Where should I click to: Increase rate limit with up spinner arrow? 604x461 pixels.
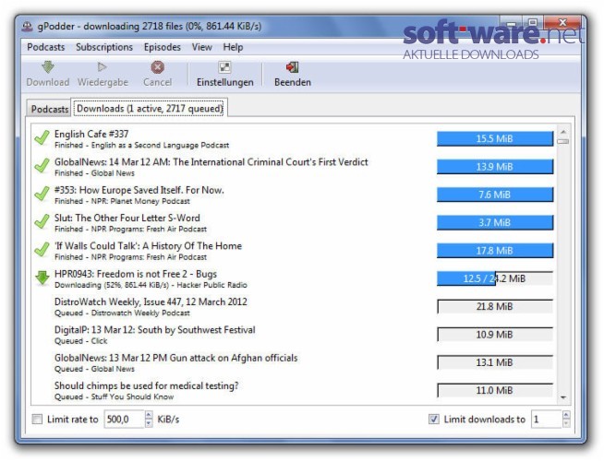coord(149,415)
